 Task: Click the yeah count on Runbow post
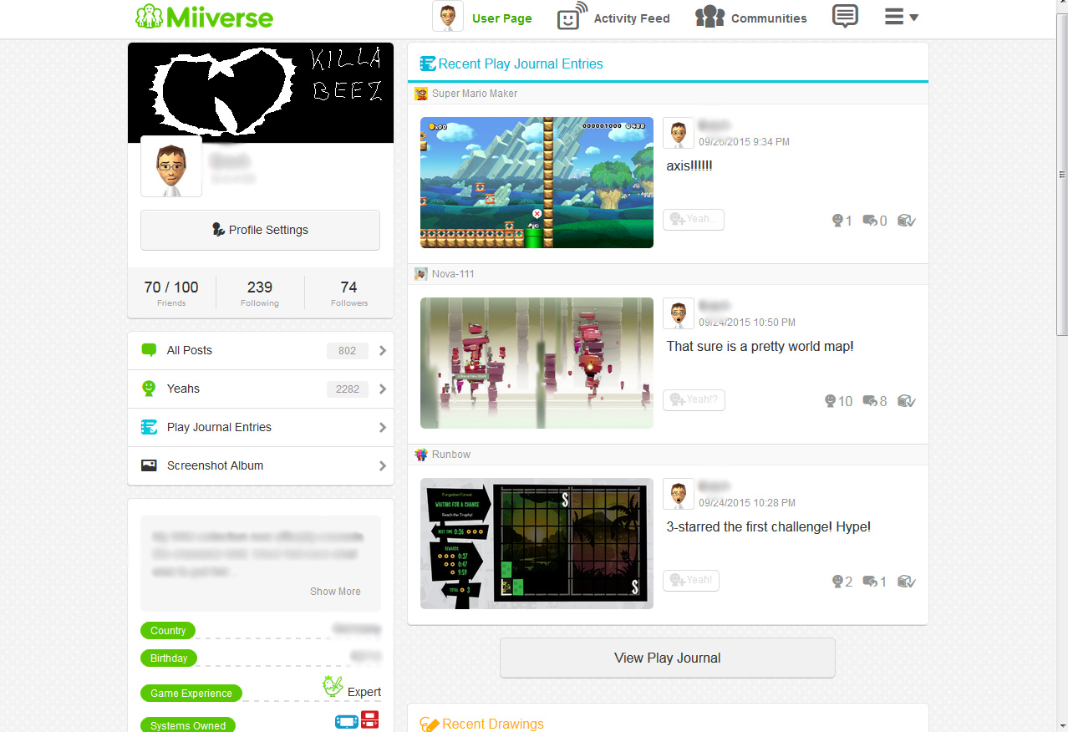coord(842,582)
